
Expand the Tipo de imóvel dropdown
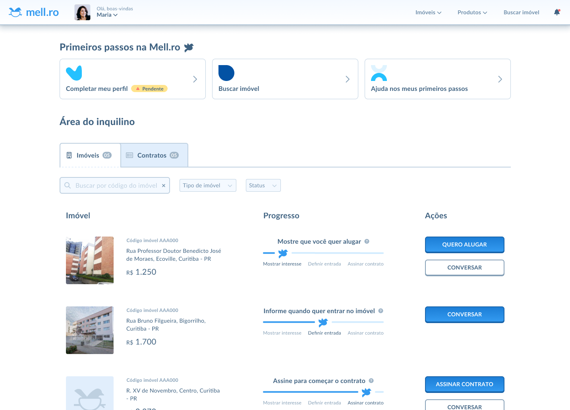coord(208,185)
